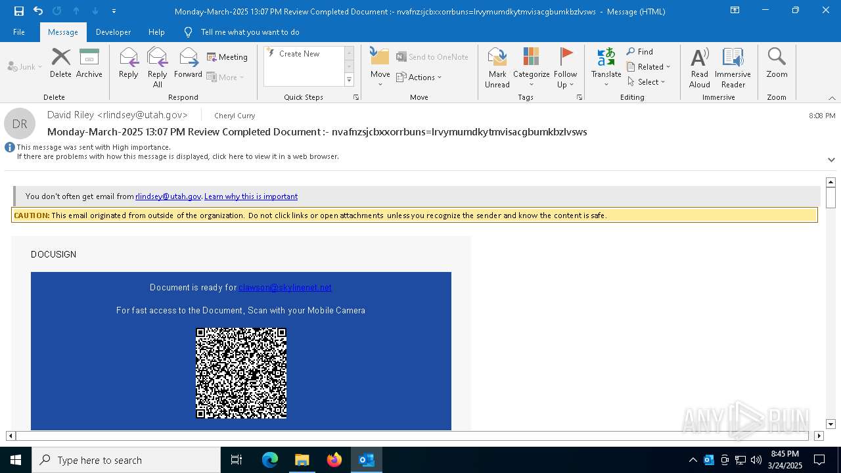Translate this message
This screenshot has width=841, height=473.
tap(606, 67)
